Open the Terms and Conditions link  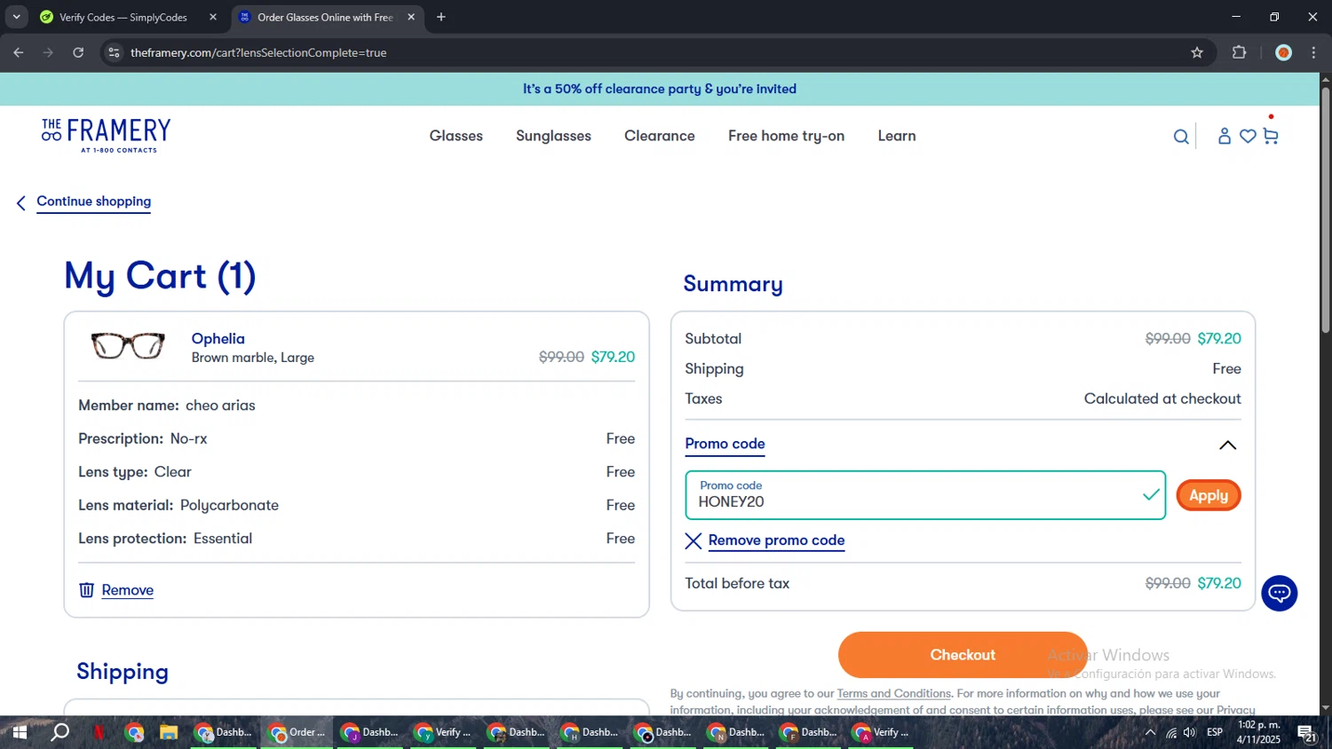[x=893, y=694]
